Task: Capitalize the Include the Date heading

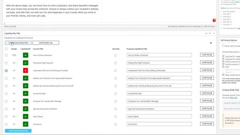Action: [207, 93]
